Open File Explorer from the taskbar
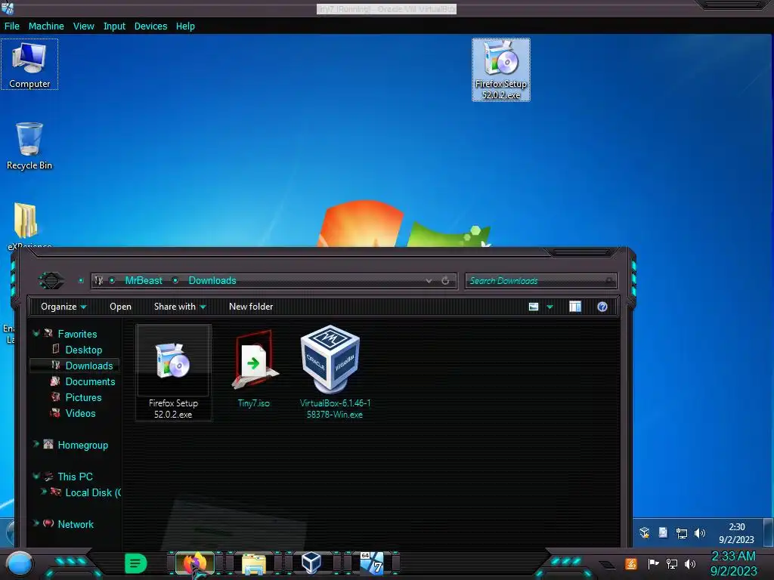The height and width of the screenshot is (580, 774). [x=254, y=564]
